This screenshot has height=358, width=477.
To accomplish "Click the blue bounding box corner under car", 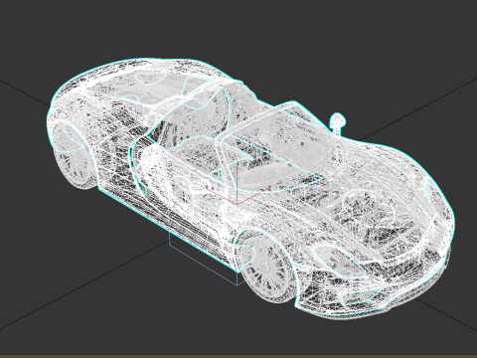I will click(x=238, y=284).
